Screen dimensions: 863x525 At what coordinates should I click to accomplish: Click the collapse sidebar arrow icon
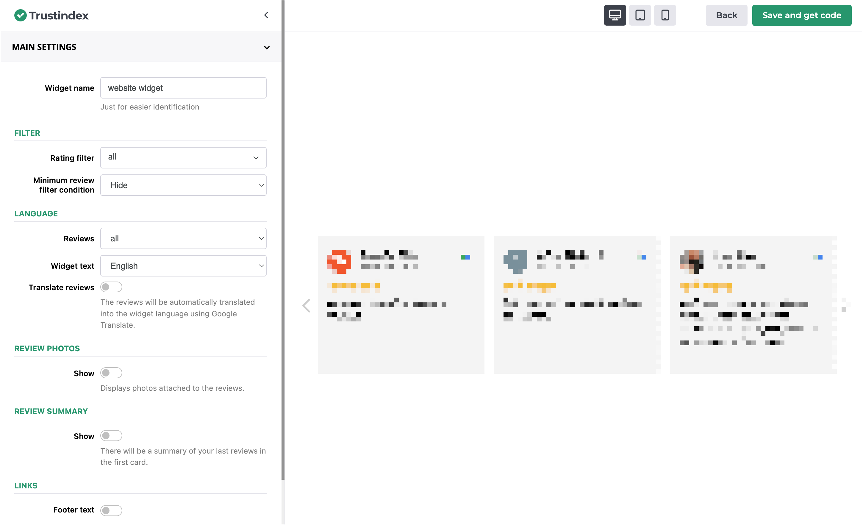click(x=266, y=15)
